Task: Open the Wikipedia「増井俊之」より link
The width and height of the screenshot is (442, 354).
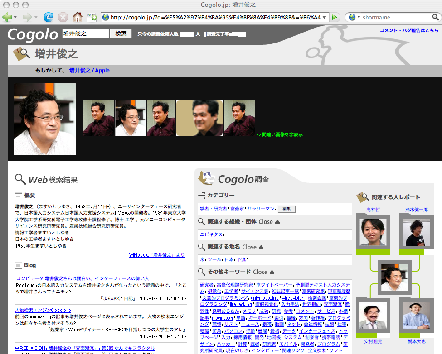Action: [157, 255]
